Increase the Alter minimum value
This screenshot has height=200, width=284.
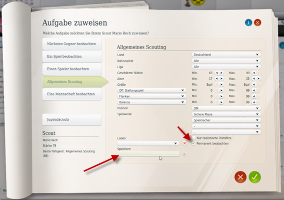[221, 79]
